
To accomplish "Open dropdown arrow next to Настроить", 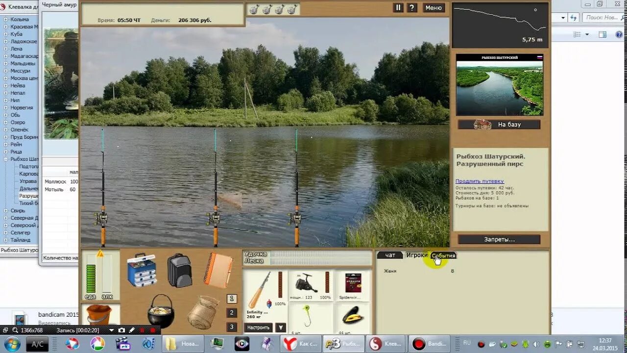I will click(281, 328).
